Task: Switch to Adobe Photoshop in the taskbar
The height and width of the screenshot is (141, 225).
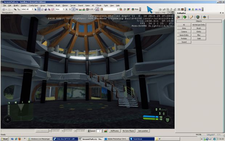Action: pos(116,139)
